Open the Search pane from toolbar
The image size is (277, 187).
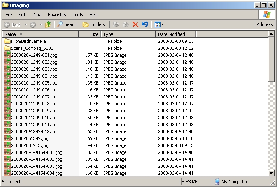point(67,24)
